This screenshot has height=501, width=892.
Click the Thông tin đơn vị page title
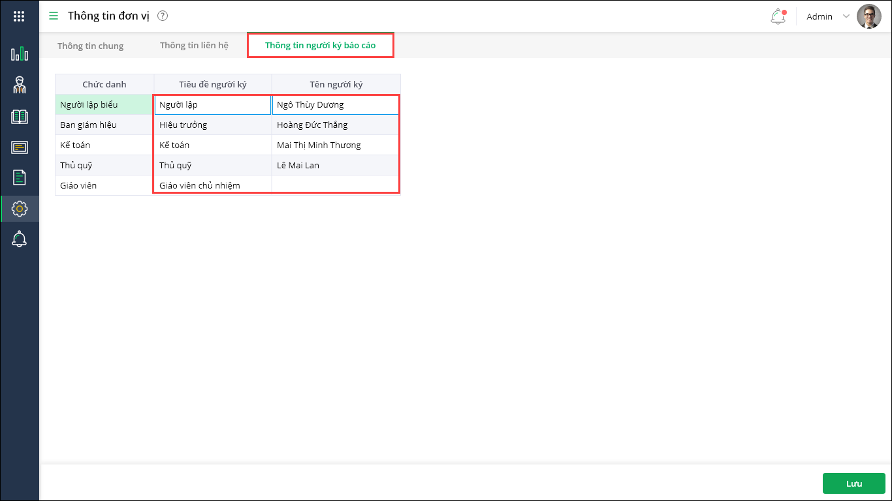(108, 16)
